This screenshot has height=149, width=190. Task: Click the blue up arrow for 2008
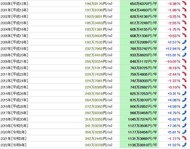[x=184, y=55]
